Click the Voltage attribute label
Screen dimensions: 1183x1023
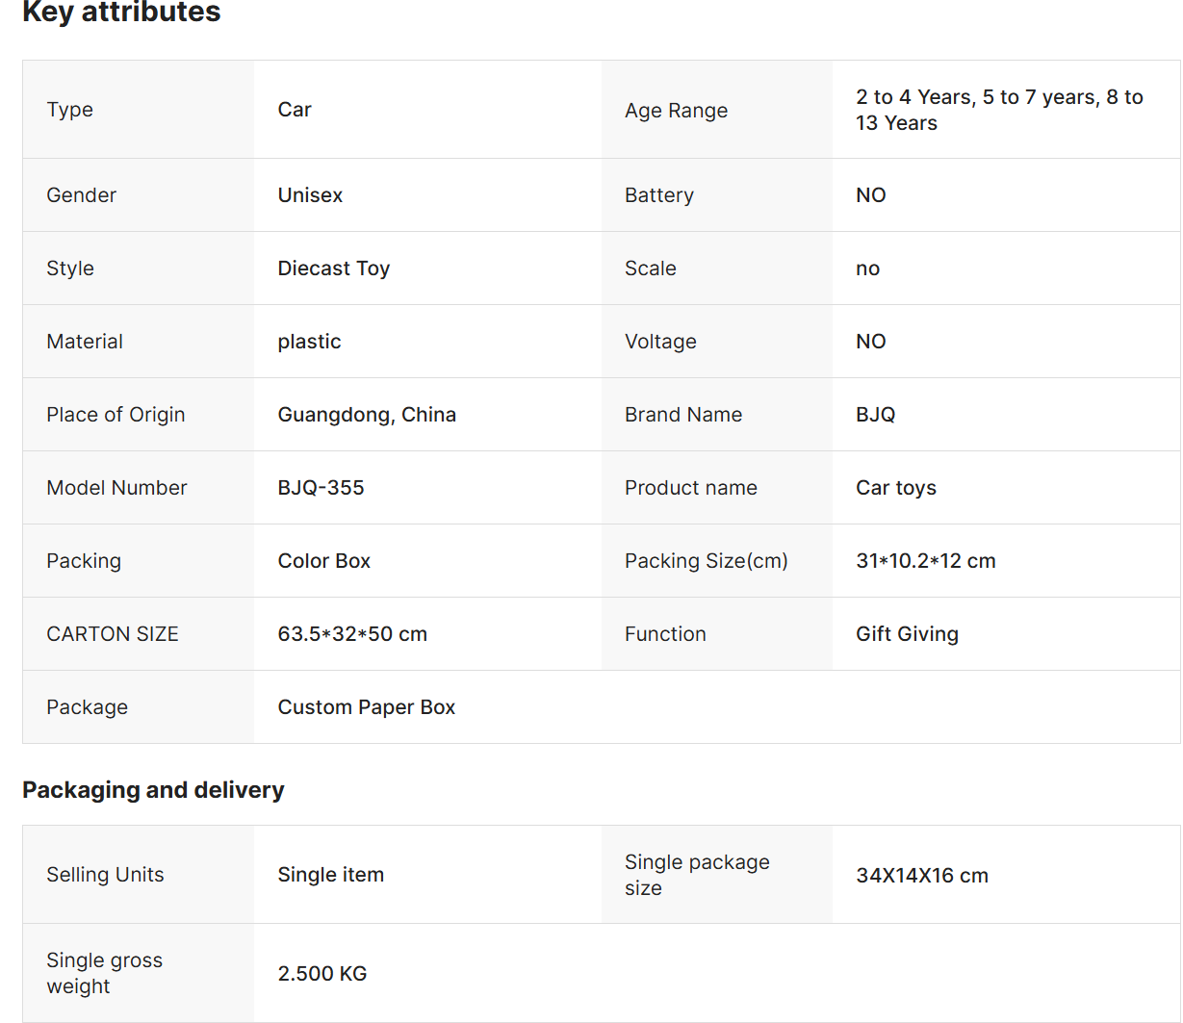[x=660, y=342]
